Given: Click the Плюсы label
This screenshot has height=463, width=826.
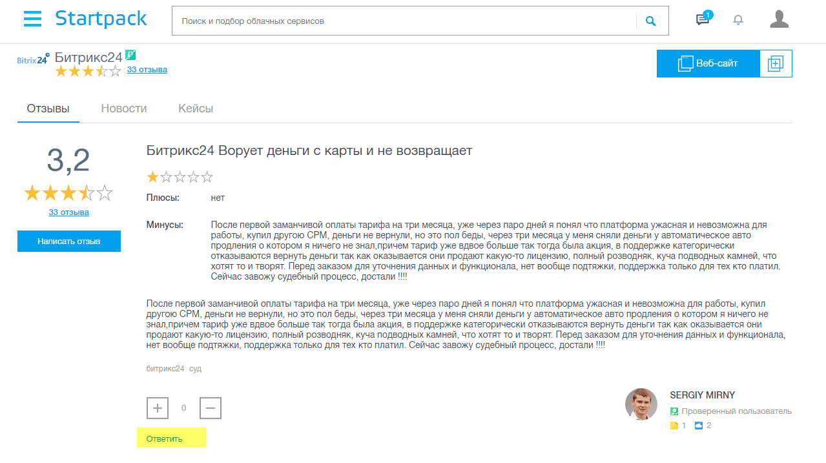Looking at the screenshot, I should (163, 198).
